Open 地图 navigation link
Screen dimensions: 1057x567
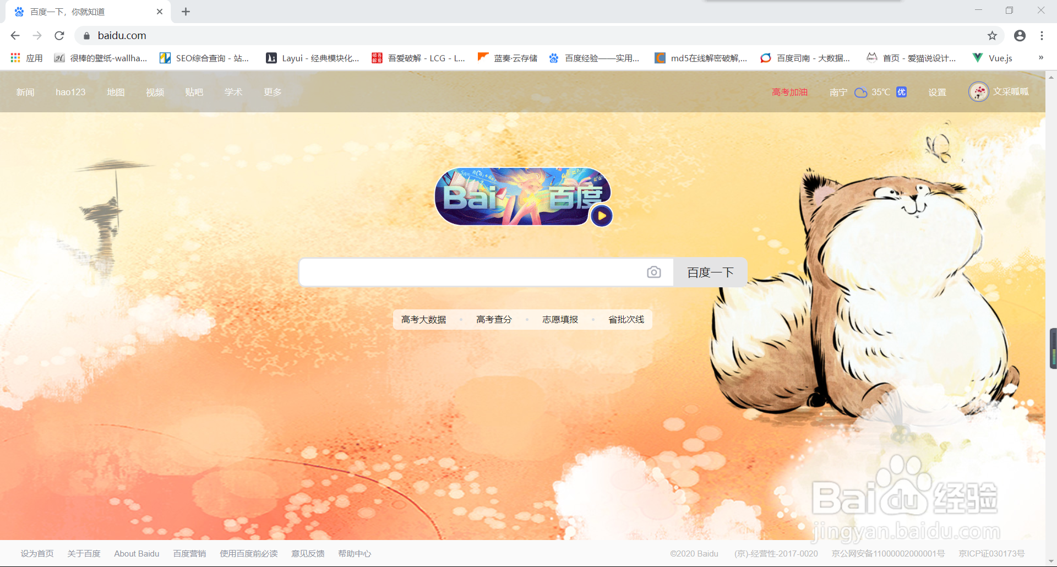(x=116, y=92)
